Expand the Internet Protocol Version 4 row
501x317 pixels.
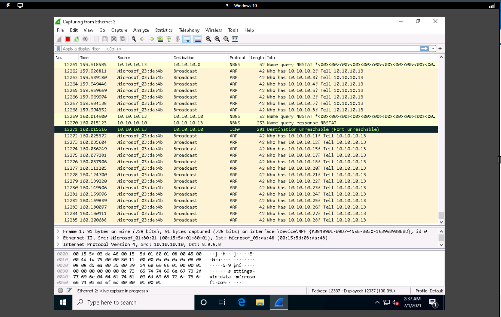(58, 245)
